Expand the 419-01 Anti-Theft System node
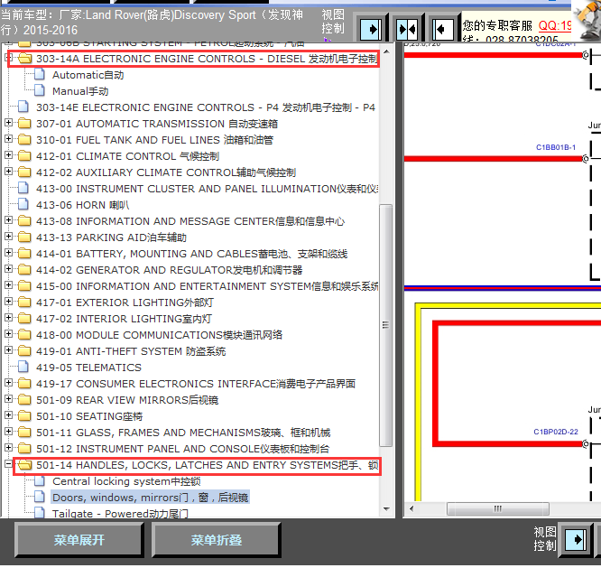 click(x=8, y=350)
